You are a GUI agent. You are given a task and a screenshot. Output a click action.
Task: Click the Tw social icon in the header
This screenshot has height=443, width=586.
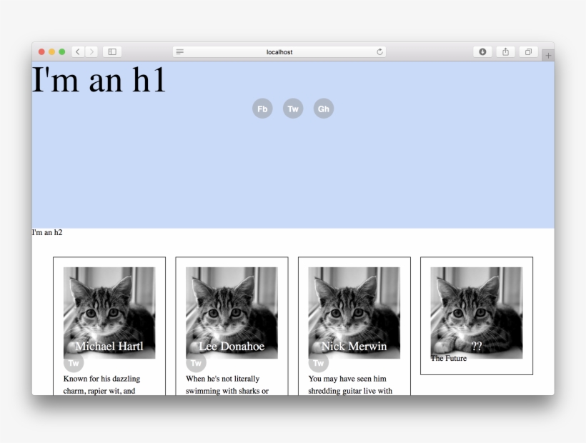[x=292, y=108]
